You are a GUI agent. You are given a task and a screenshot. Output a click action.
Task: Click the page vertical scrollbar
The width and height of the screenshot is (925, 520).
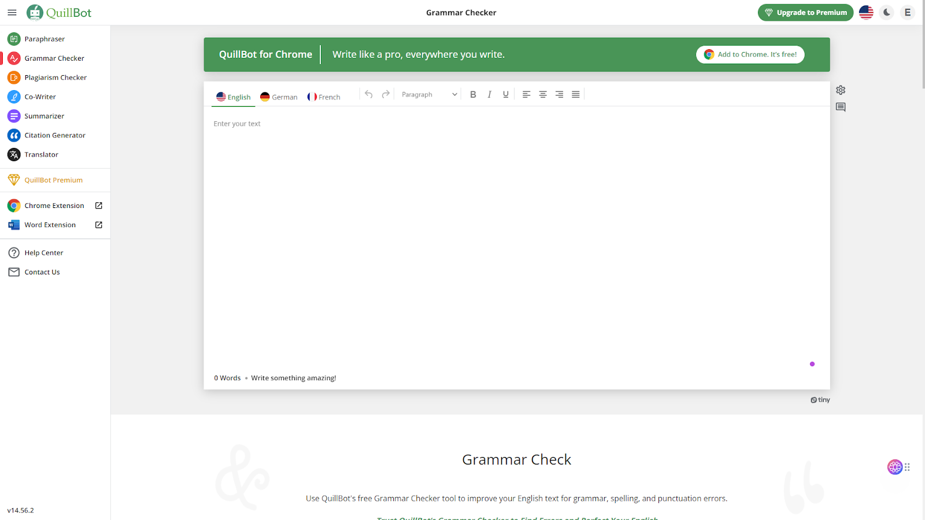click(924, 44)
